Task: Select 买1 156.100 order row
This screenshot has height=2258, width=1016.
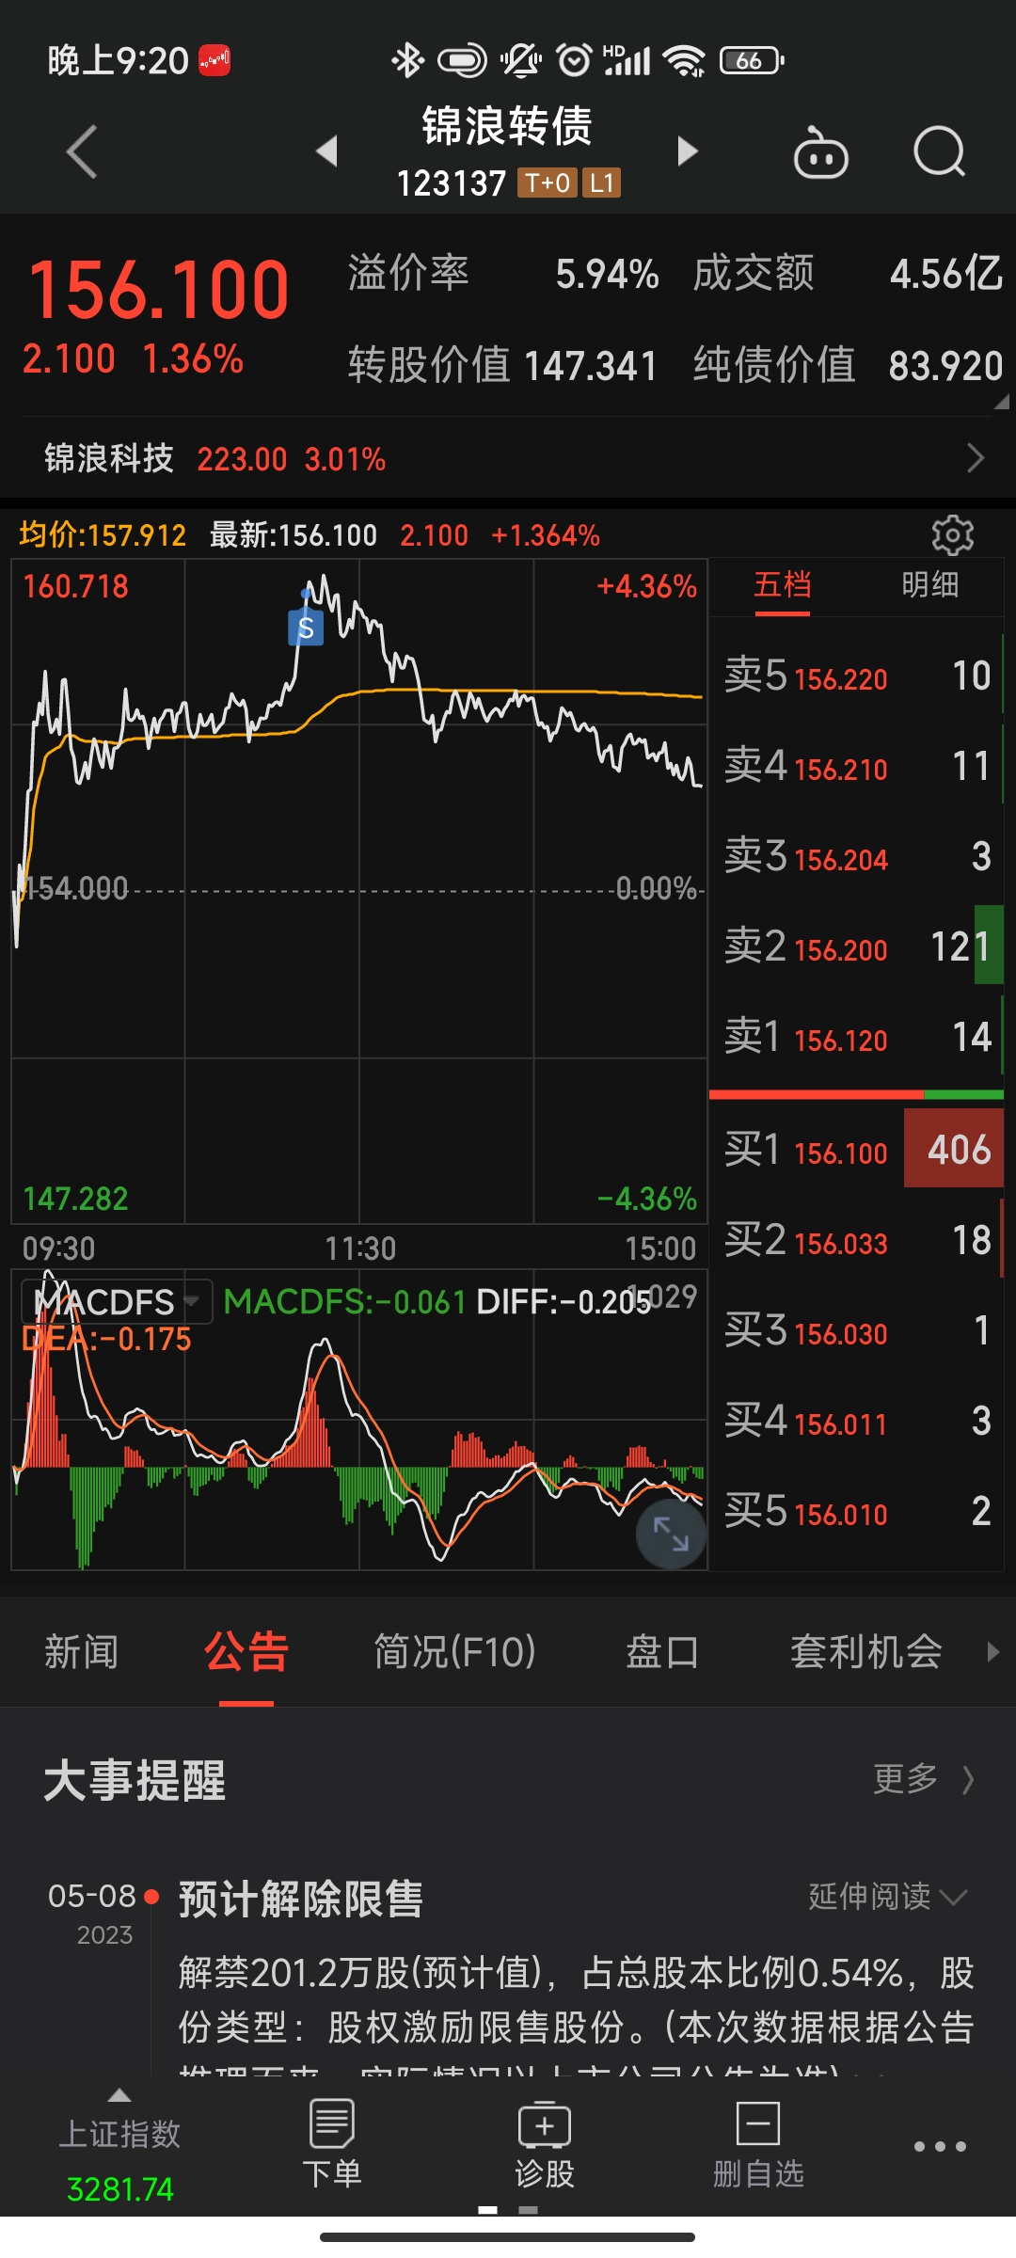Action: (x=856, y=1151)
